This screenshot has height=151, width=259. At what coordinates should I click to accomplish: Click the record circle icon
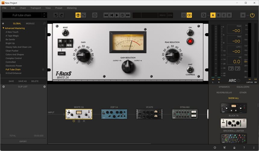click(95, 15)
